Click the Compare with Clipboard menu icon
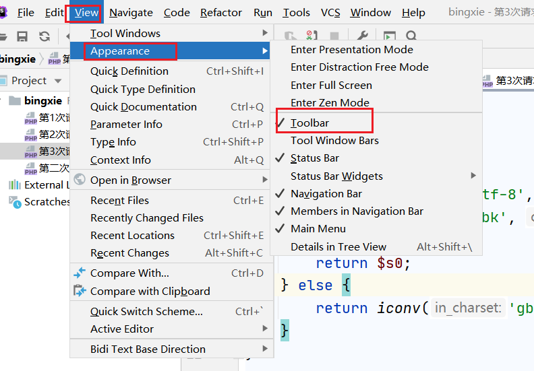The height and width of the screenshot is (371, 534). point(80,291)
